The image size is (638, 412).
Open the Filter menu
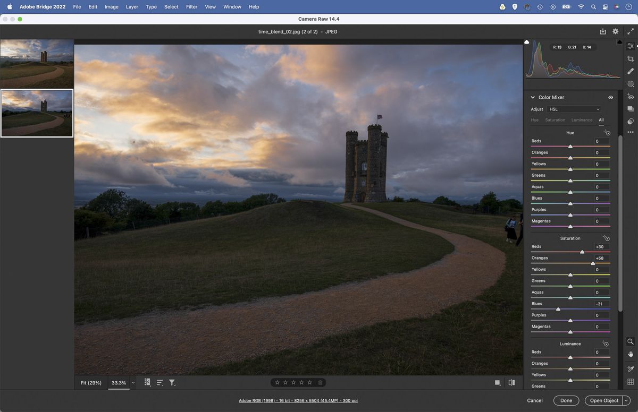(191, 6)
